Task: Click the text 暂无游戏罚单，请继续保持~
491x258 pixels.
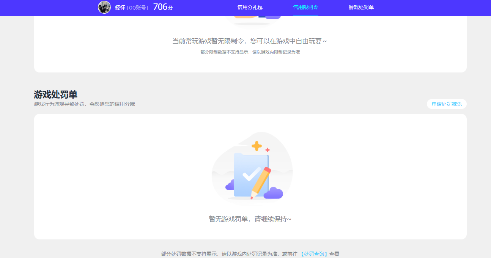Action: tap(250, 219)
